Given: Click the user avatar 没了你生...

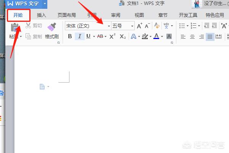Looking at the screenshot, I should [x=197, y=4].
